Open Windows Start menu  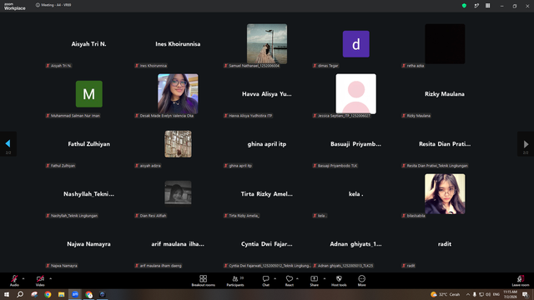(x=7, y=294)
